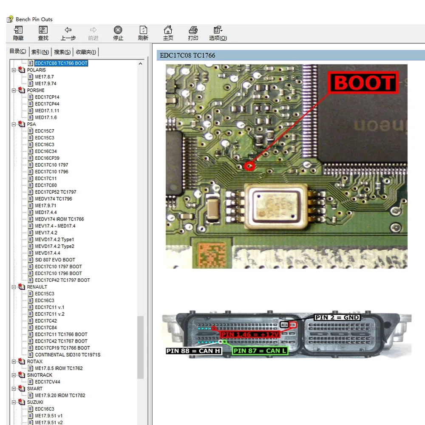Go back with the 上一步 arrow icon
Image resolution: width=425 pixels, height=425 pixels.
coord(68,31)
